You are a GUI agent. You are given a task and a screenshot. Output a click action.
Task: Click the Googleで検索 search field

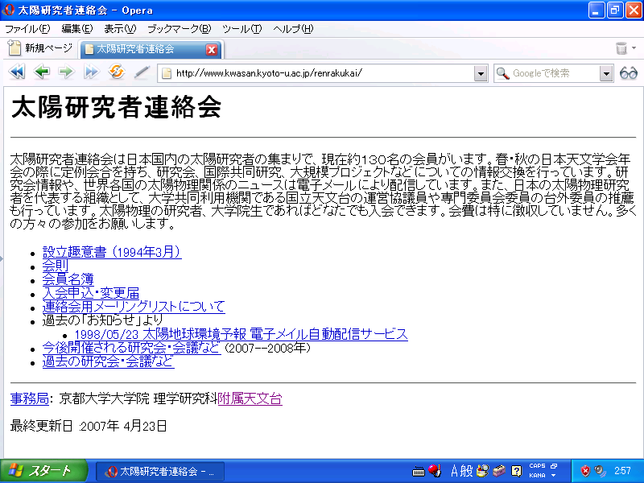(x=553, y=73)
